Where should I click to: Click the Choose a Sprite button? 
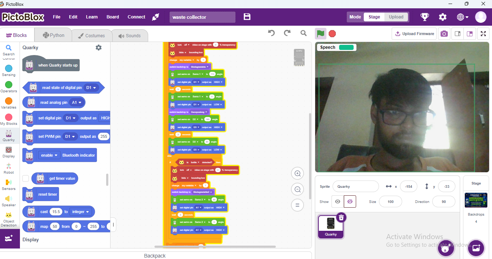pyautogui.click(x=446, y=248)
